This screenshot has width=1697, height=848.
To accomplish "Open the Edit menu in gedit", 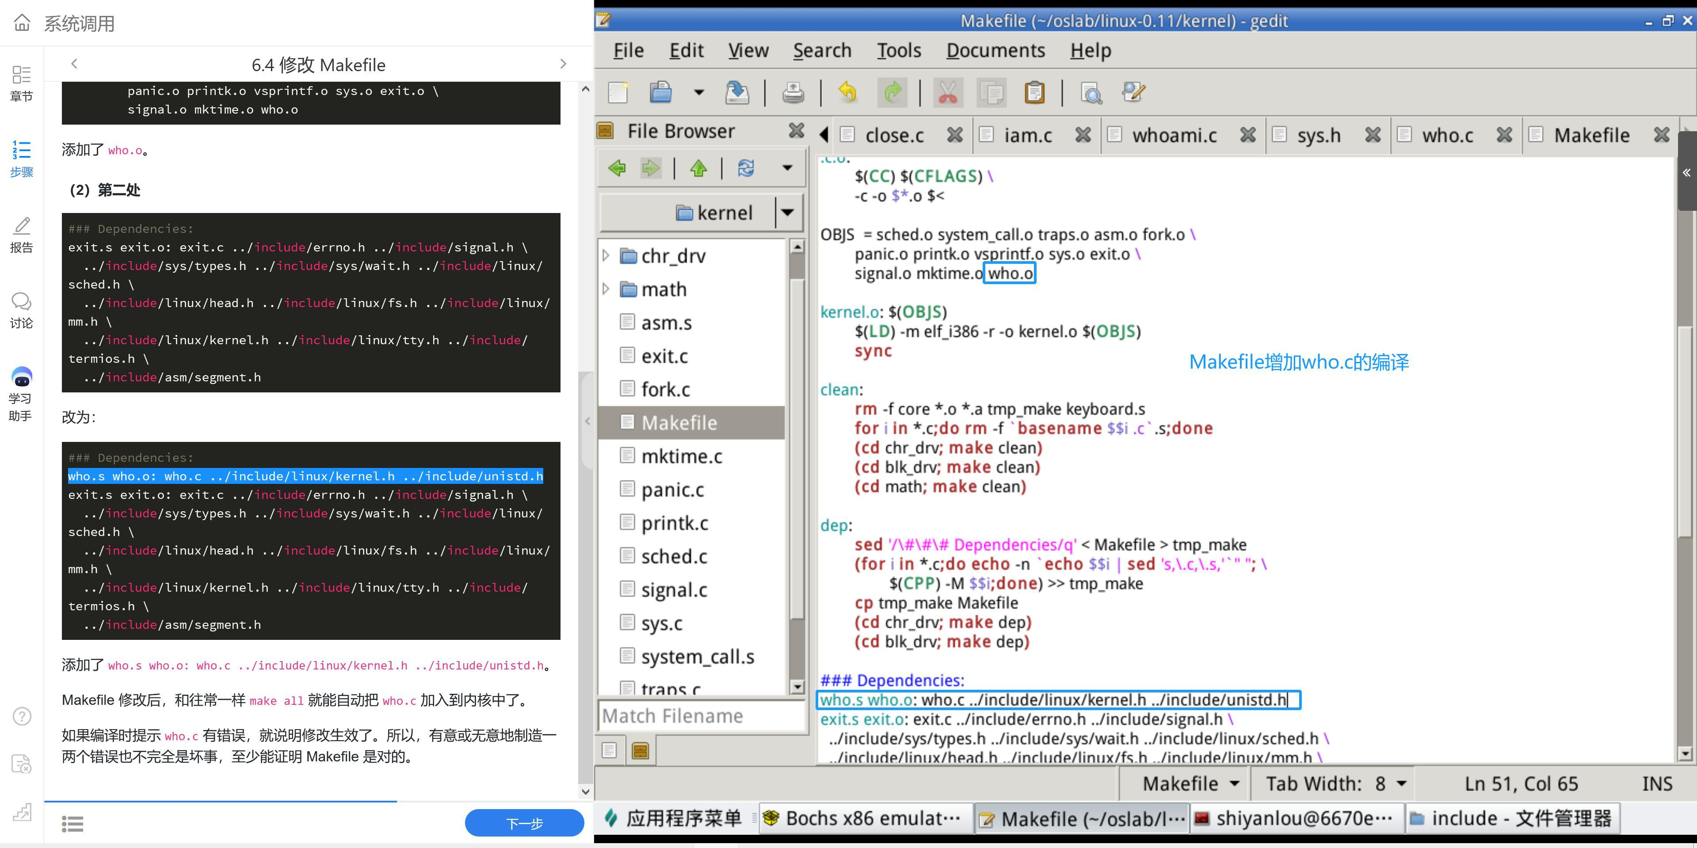I will point(686,50).
